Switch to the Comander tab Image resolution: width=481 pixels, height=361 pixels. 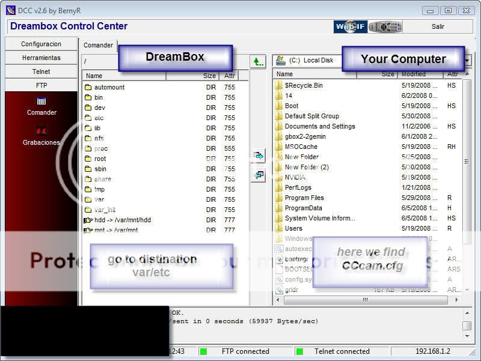(98, 45)
